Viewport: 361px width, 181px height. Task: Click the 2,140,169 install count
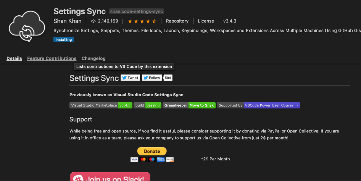pos(108,21)
